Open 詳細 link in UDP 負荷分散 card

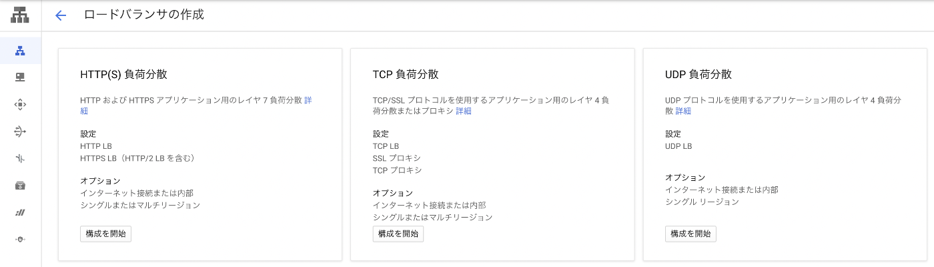(683, 111)
